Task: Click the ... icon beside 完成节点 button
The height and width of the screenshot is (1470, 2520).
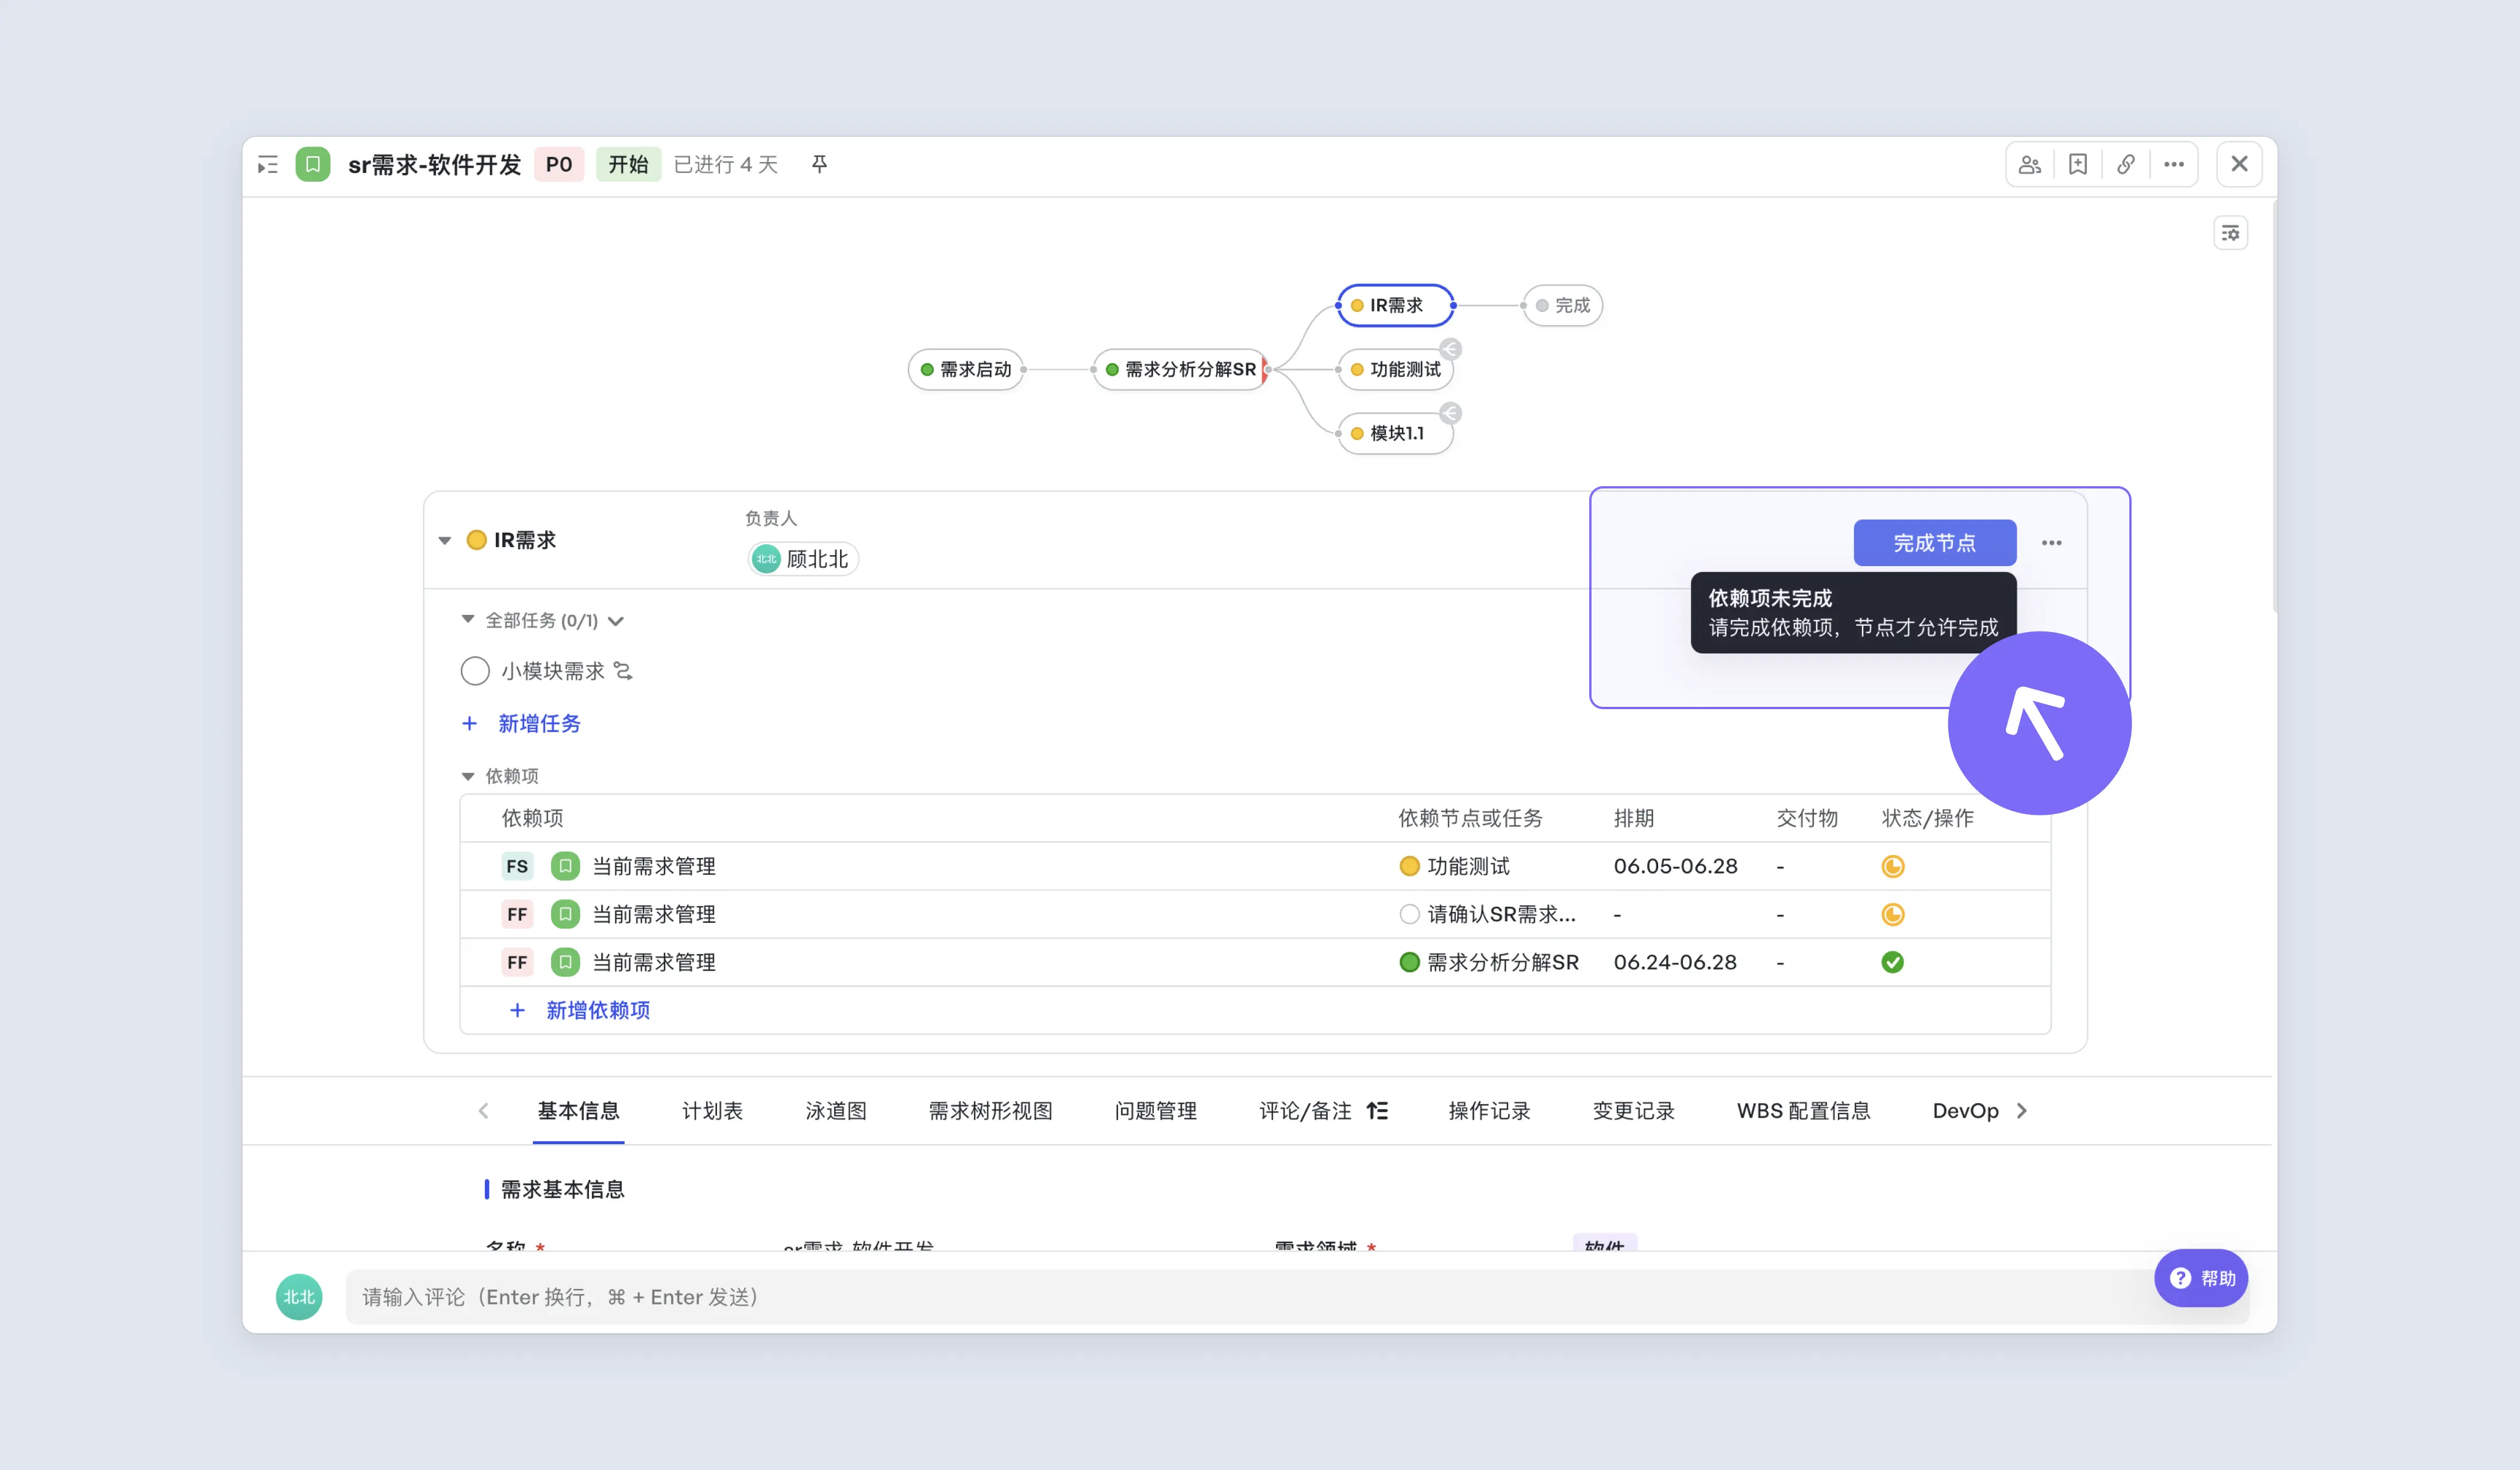Action: [x=2052, y=543]
